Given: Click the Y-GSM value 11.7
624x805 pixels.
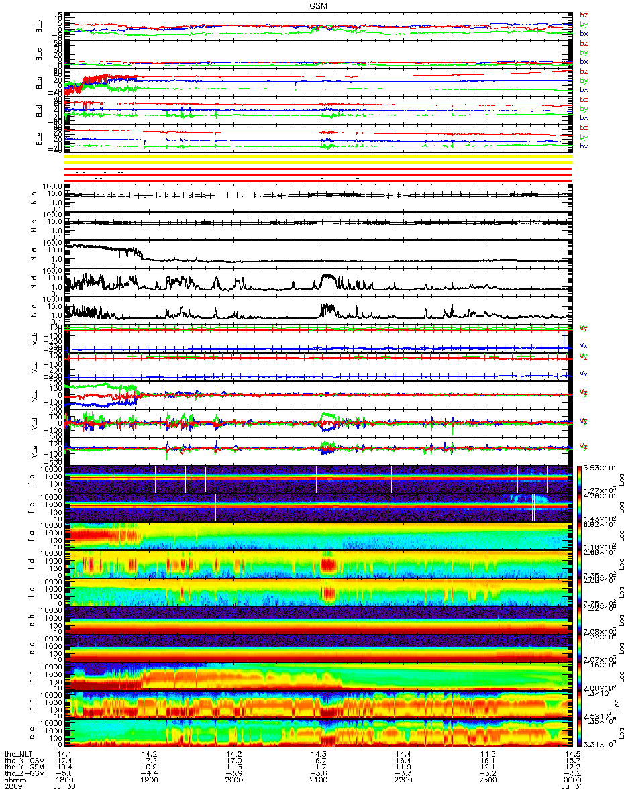Looking at the screenshot, I should (x=318, y=767).
